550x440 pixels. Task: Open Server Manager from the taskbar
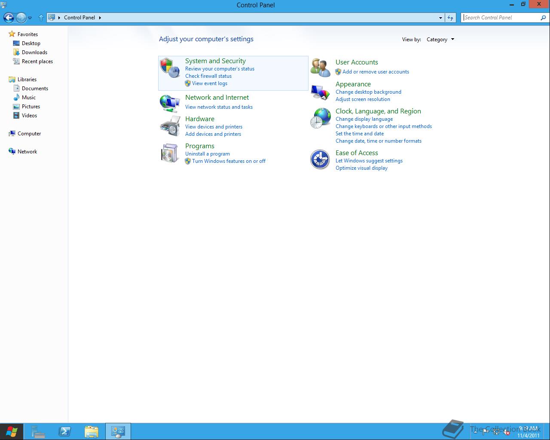pyautogui.click(x=38, y=431)
